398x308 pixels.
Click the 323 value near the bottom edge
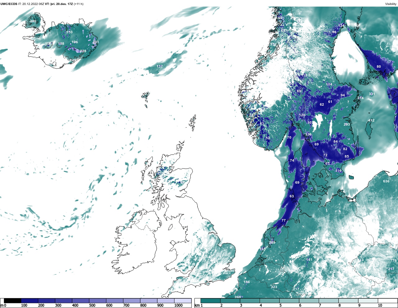[x=274, y=287]
